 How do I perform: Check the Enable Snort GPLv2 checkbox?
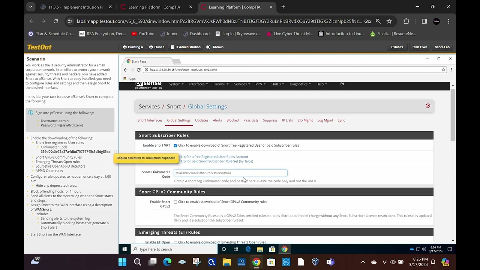175,202
